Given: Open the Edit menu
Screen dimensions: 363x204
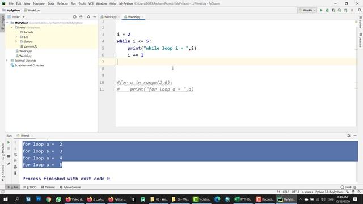Looking at the screenshot, I should [19, 3].
